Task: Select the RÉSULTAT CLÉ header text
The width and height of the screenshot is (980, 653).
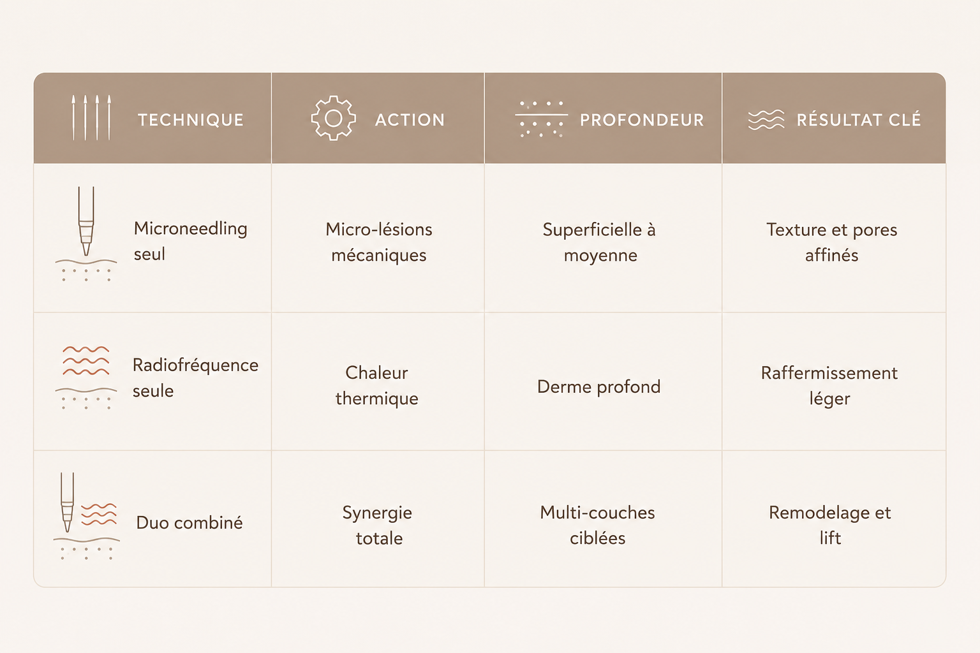Action: pos(859,119)
